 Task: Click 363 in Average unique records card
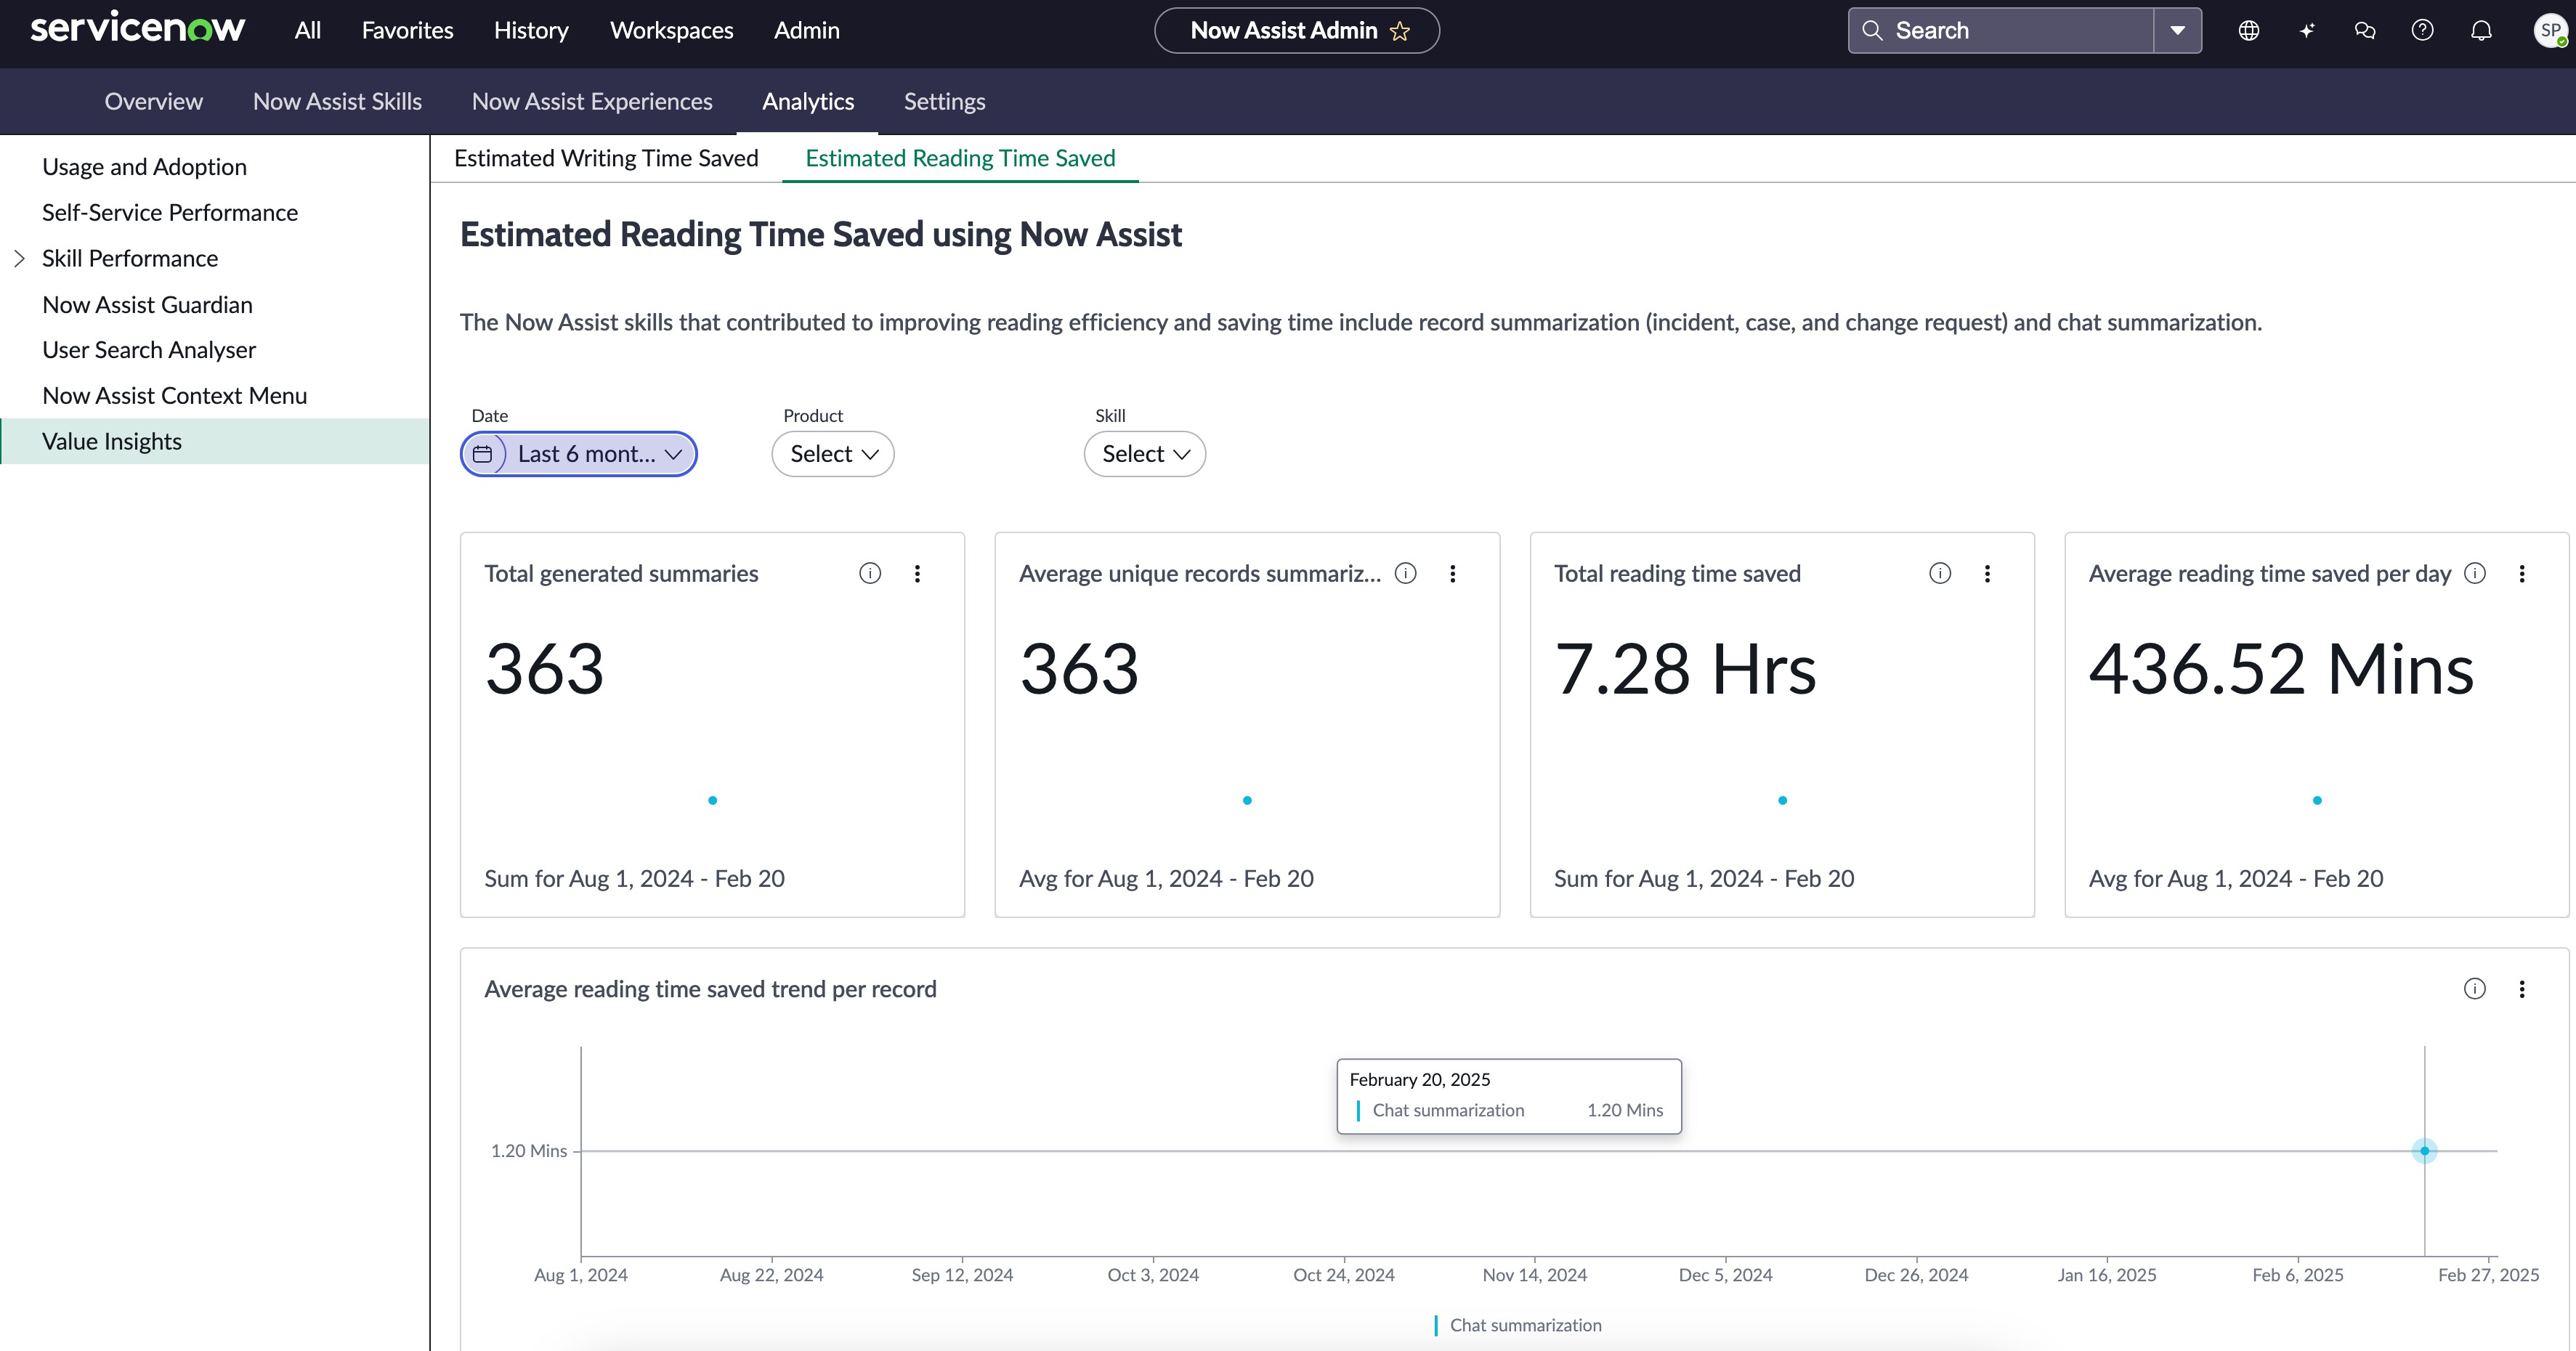click(1079, 669)
